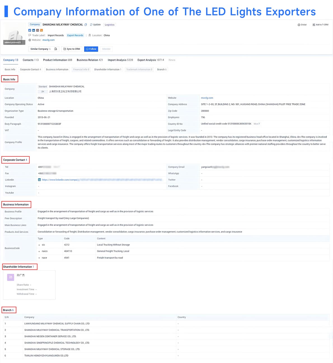This screenshot has width=333, height=363.
Task: Jump to Corporate Contact 4 sub-tab
Action: [31, 69]
